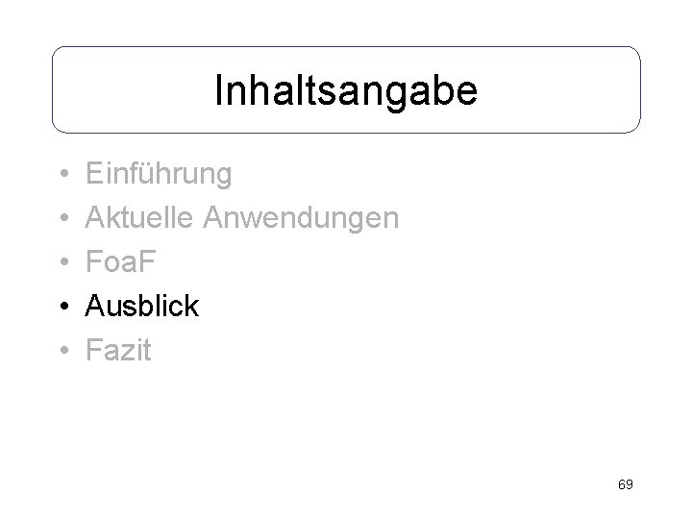Click the bullet dot before Aktuelle Anwendungen
This screenshot has height=519, width=692.
coord(65,216)
